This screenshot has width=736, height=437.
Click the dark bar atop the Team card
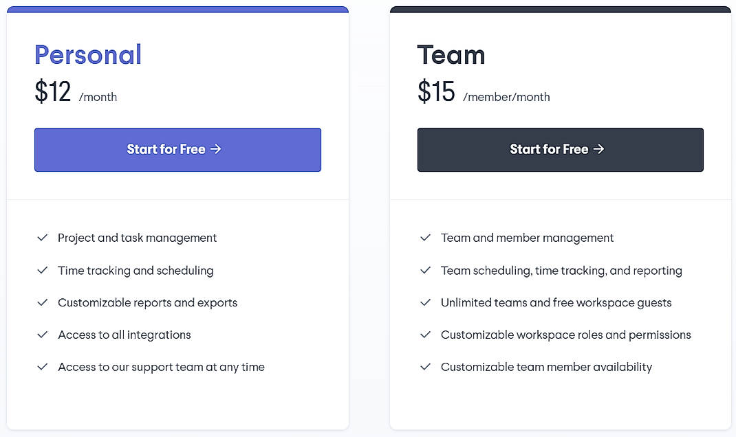(x=560, y=9)
